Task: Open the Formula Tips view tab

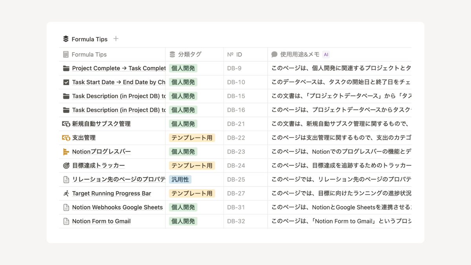Action: pyautogui.click(x=85, y=39)
